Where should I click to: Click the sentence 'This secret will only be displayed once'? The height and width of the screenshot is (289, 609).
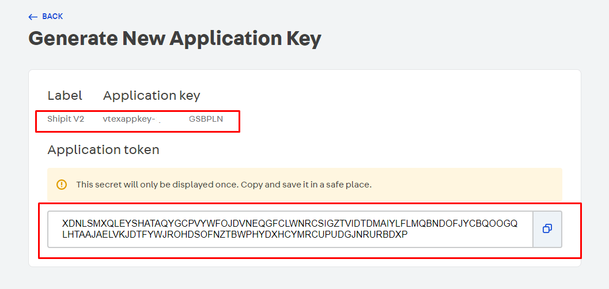(x=157, y=185)
